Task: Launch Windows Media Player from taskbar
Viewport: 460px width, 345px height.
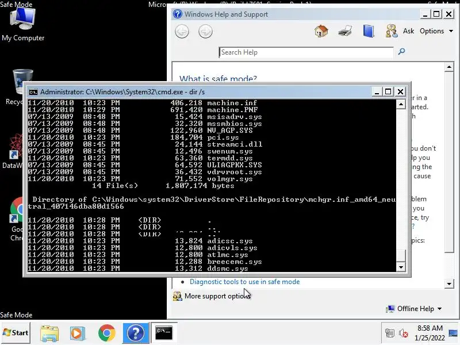Action: pyautogui.click(x=78, y=333)
